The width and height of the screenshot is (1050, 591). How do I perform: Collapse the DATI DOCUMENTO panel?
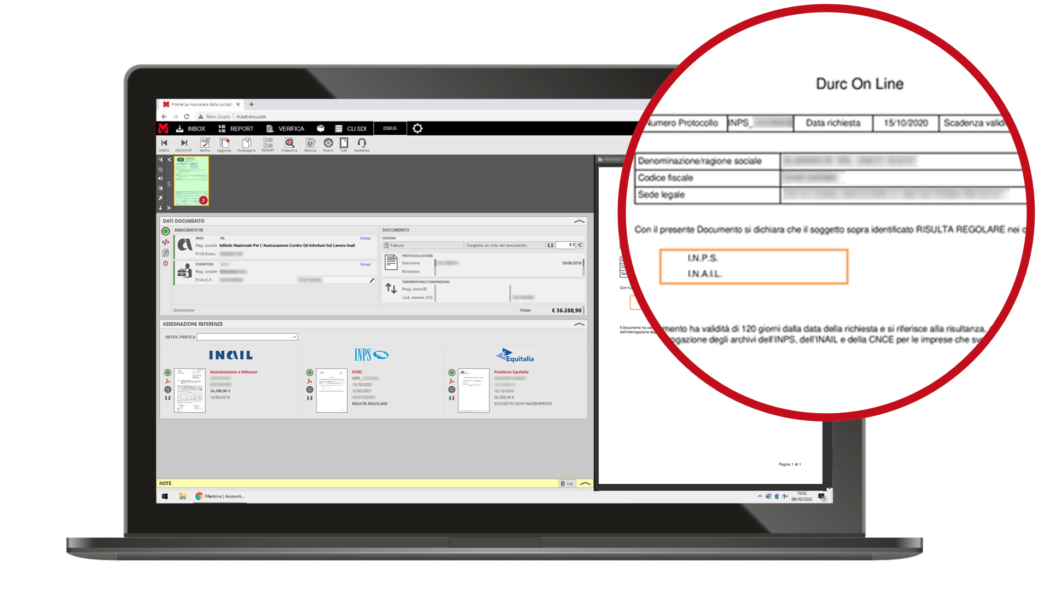(x=579, y=222)
